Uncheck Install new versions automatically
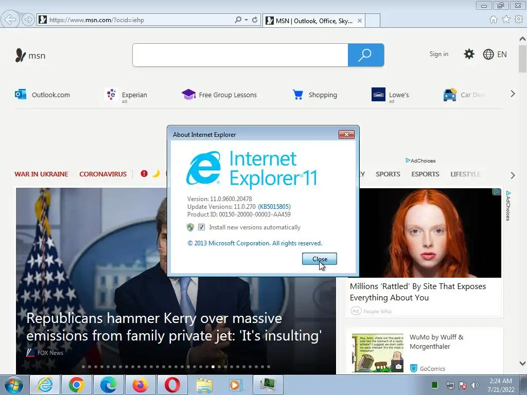Image resolution: width=527 pixels, height=395 pixels. (x=201, y=227)
